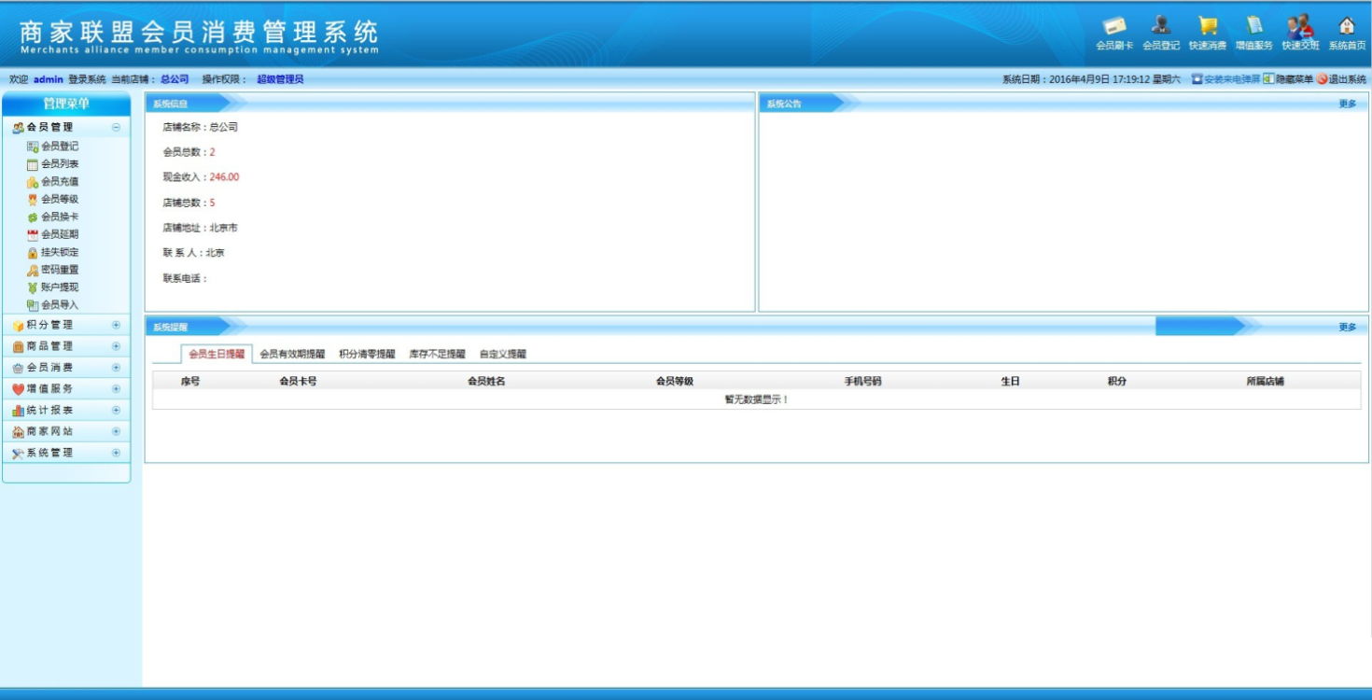This screenshot has width=1372, height=700.
Task: Switch to 积分清零提醒 tab
Action: click(x=367, y=355)
